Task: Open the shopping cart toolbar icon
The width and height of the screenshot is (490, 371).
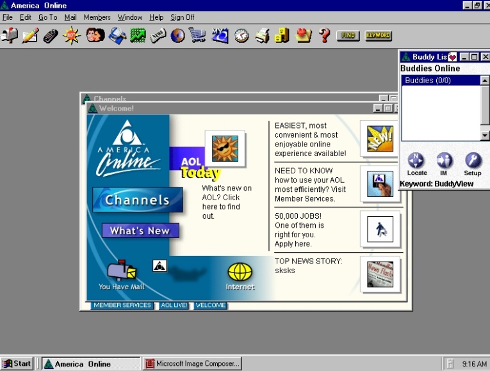Action: (198, 35)
